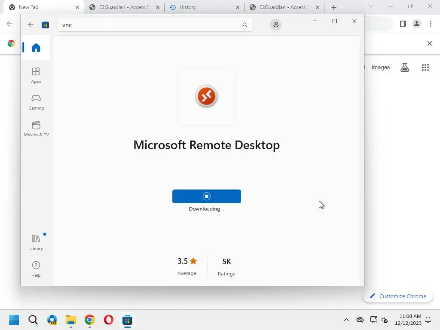Open Movies & TV section in Store
This screenshot has height=330, width=440.
point(36,128)
